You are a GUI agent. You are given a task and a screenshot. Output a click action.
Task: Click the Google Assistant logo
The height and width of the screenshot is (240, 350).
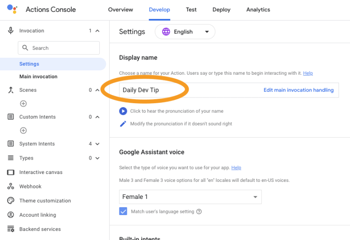[x=12, y=9]
